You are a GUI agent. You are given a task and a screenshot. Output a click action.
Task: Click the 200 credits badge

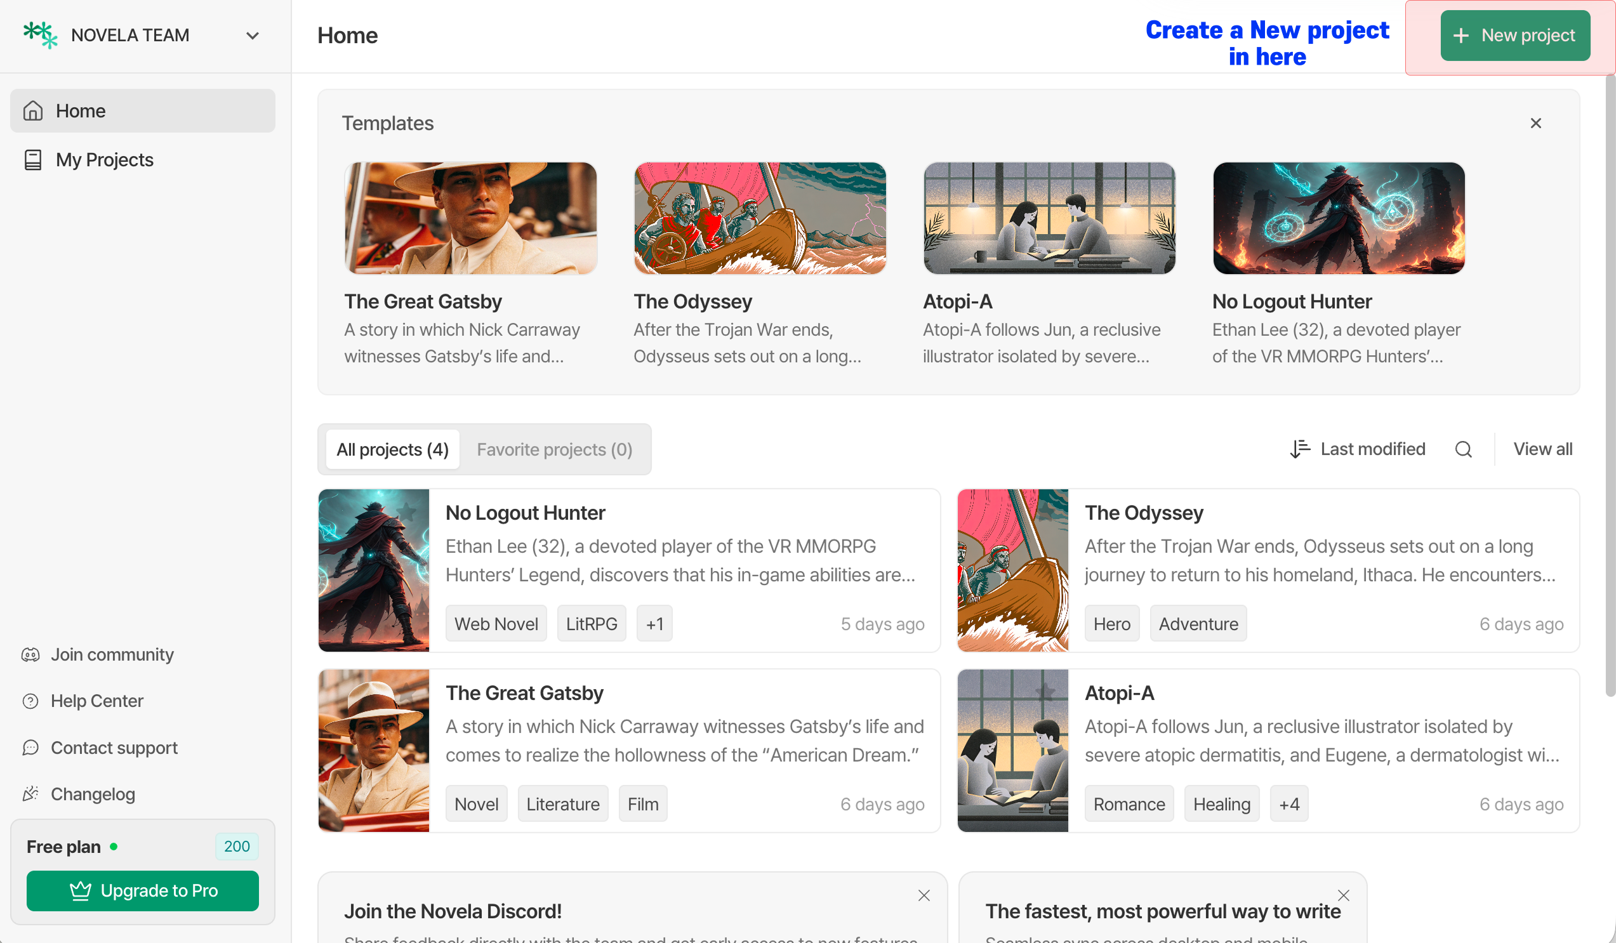pyautogui.click(x=237, y=846)
